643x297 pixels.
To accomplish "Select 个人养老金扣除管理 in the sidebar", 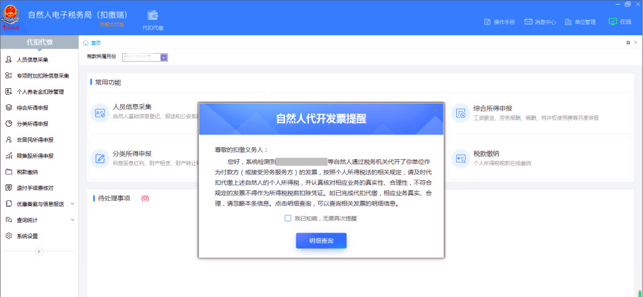I will (39, 91).
